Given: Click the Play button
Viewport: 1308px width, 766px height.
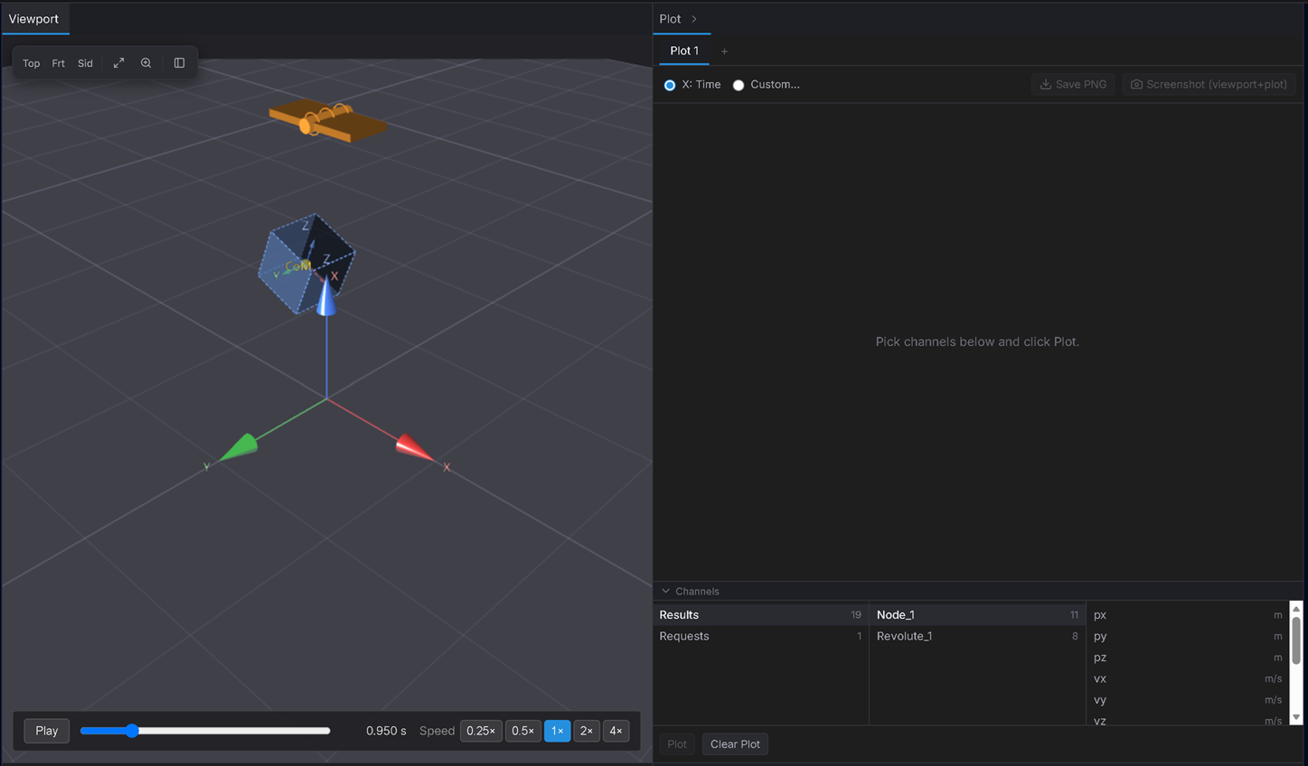Looking at the screenshot, I should click(47, 731).
